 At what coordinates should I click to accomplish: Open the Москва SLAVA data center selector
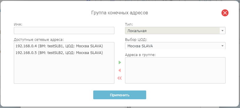(175, 46)
